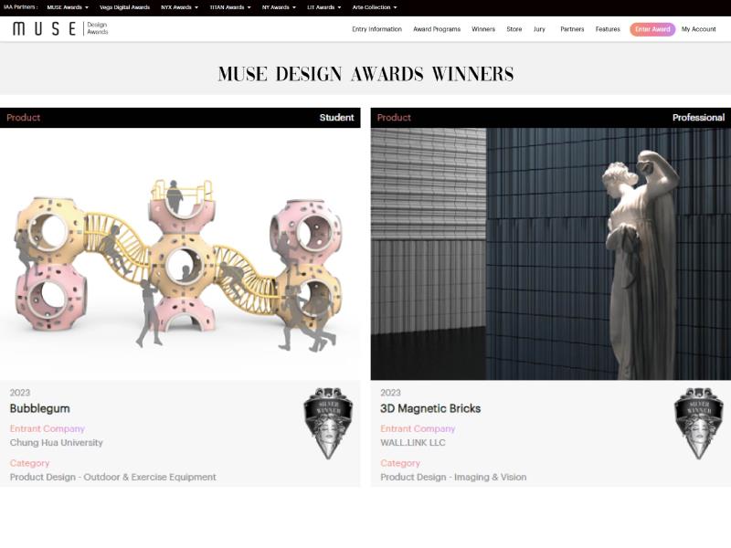Image resolution: width=731 pixels, height=548 pixels.
Task: Open My Account
Action: pyautogui.click(x=698, y=29)
